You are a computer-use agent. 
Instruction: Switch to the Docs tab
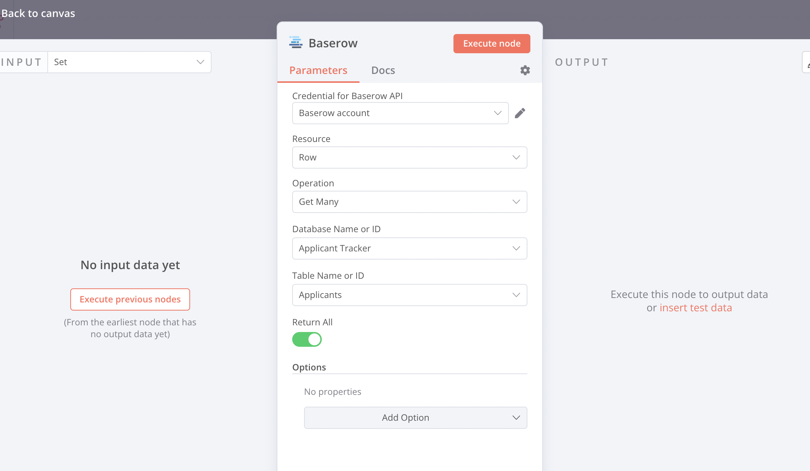(x=383, y=70)
